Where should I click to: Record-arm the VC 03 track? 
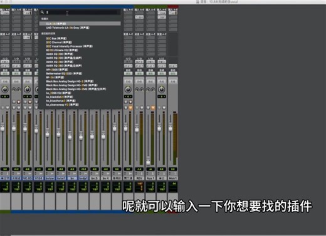point(30,102)
